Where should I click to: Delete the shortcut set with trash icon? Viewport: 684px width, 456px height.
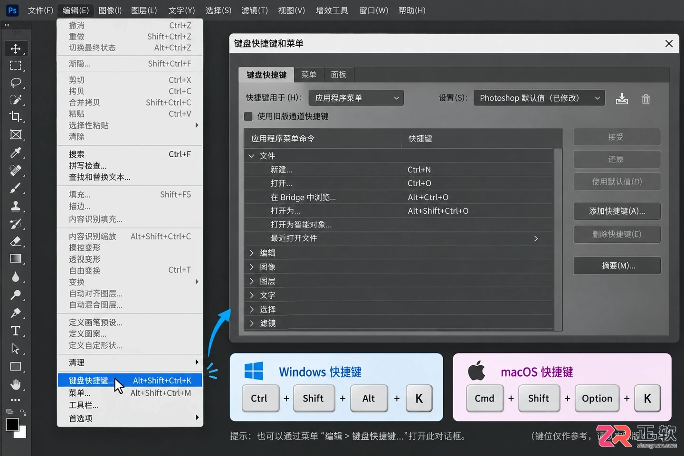pos(646,99)
